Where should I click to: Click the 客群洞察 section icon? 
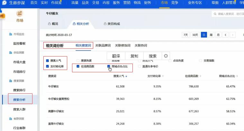point(11,119)
